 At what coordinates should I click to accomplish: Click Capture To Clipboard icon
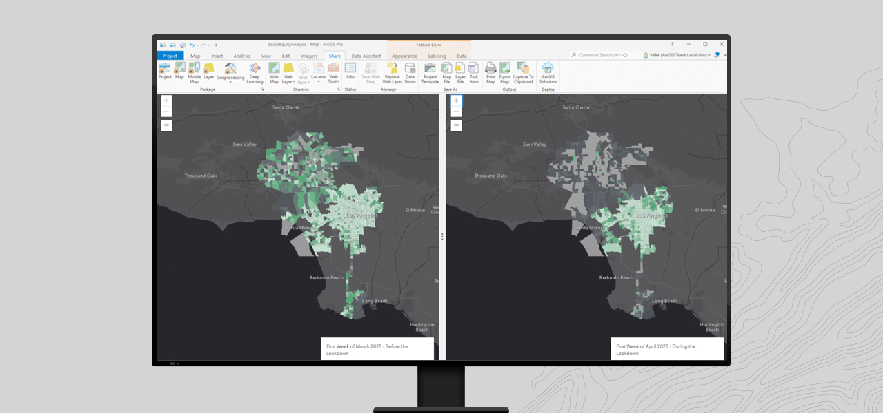click(524, 72)
